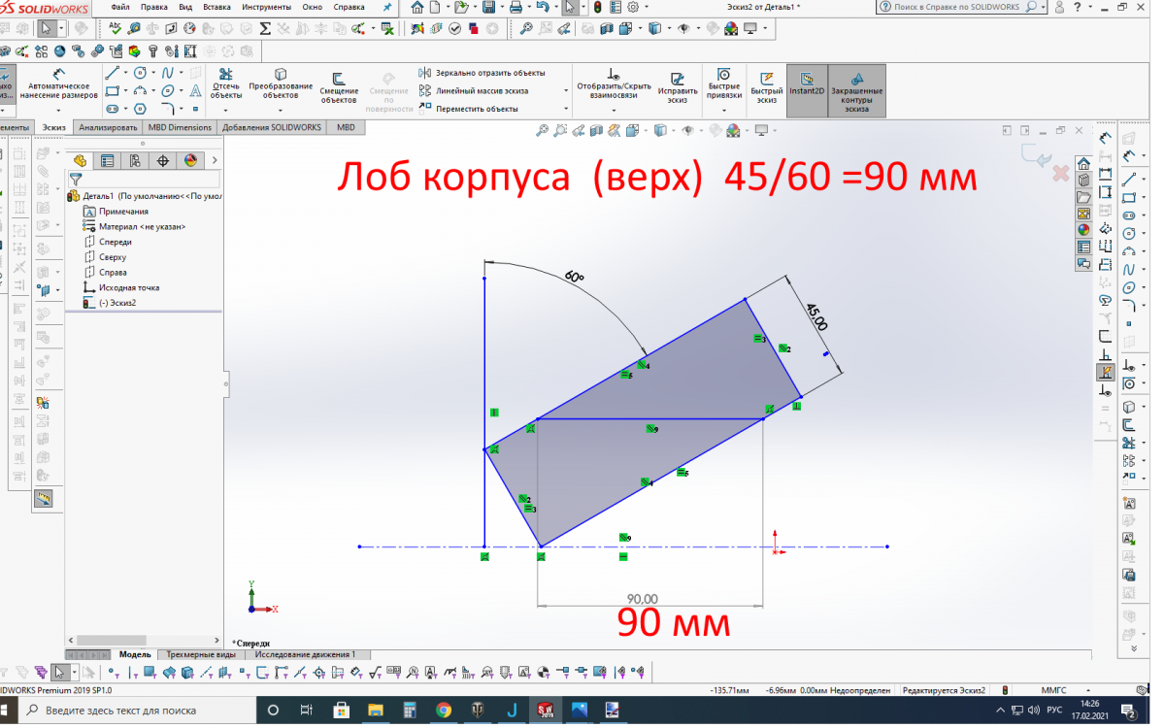The image size is (1165, 728).
Task: Select the Circle sketch tool
Action: (141, 73)
